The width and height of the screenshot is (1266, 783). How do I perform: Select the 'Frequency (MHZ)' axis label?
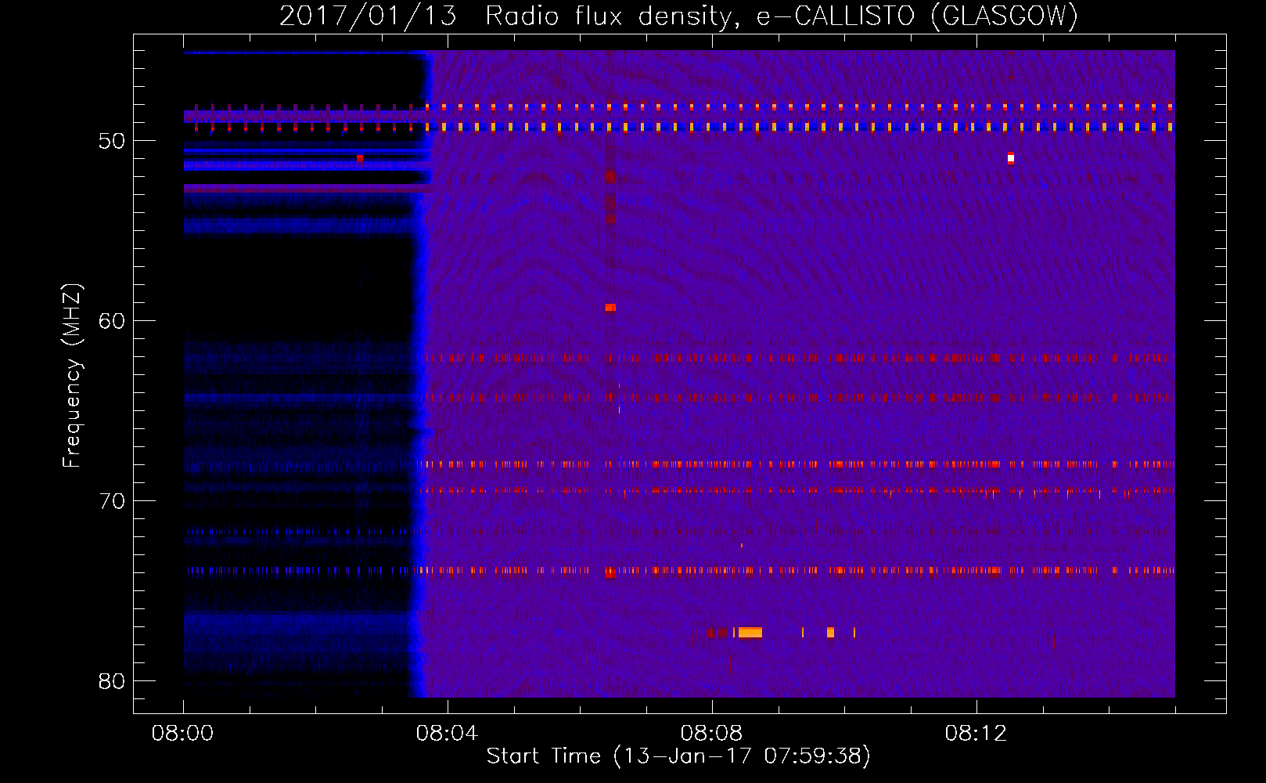point(72,376)
